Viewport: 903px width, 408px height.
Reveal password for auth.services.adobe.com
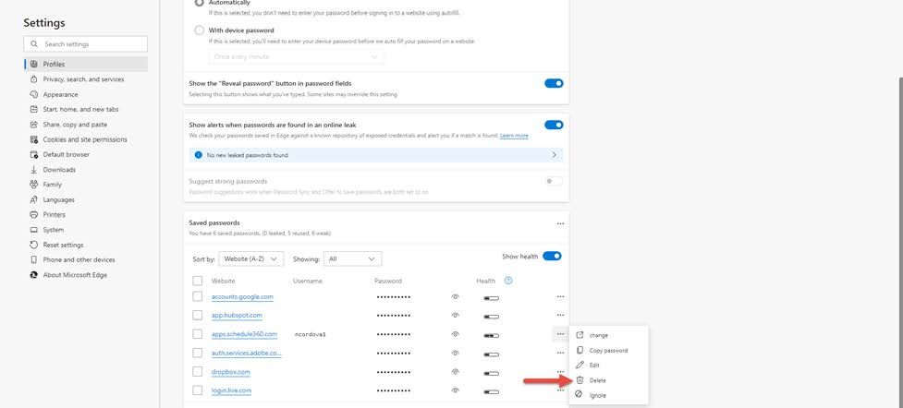pos(455,353)
